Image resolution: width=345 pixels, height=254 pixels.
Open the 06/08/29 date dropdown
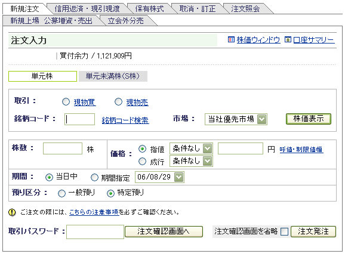(159, 177)
